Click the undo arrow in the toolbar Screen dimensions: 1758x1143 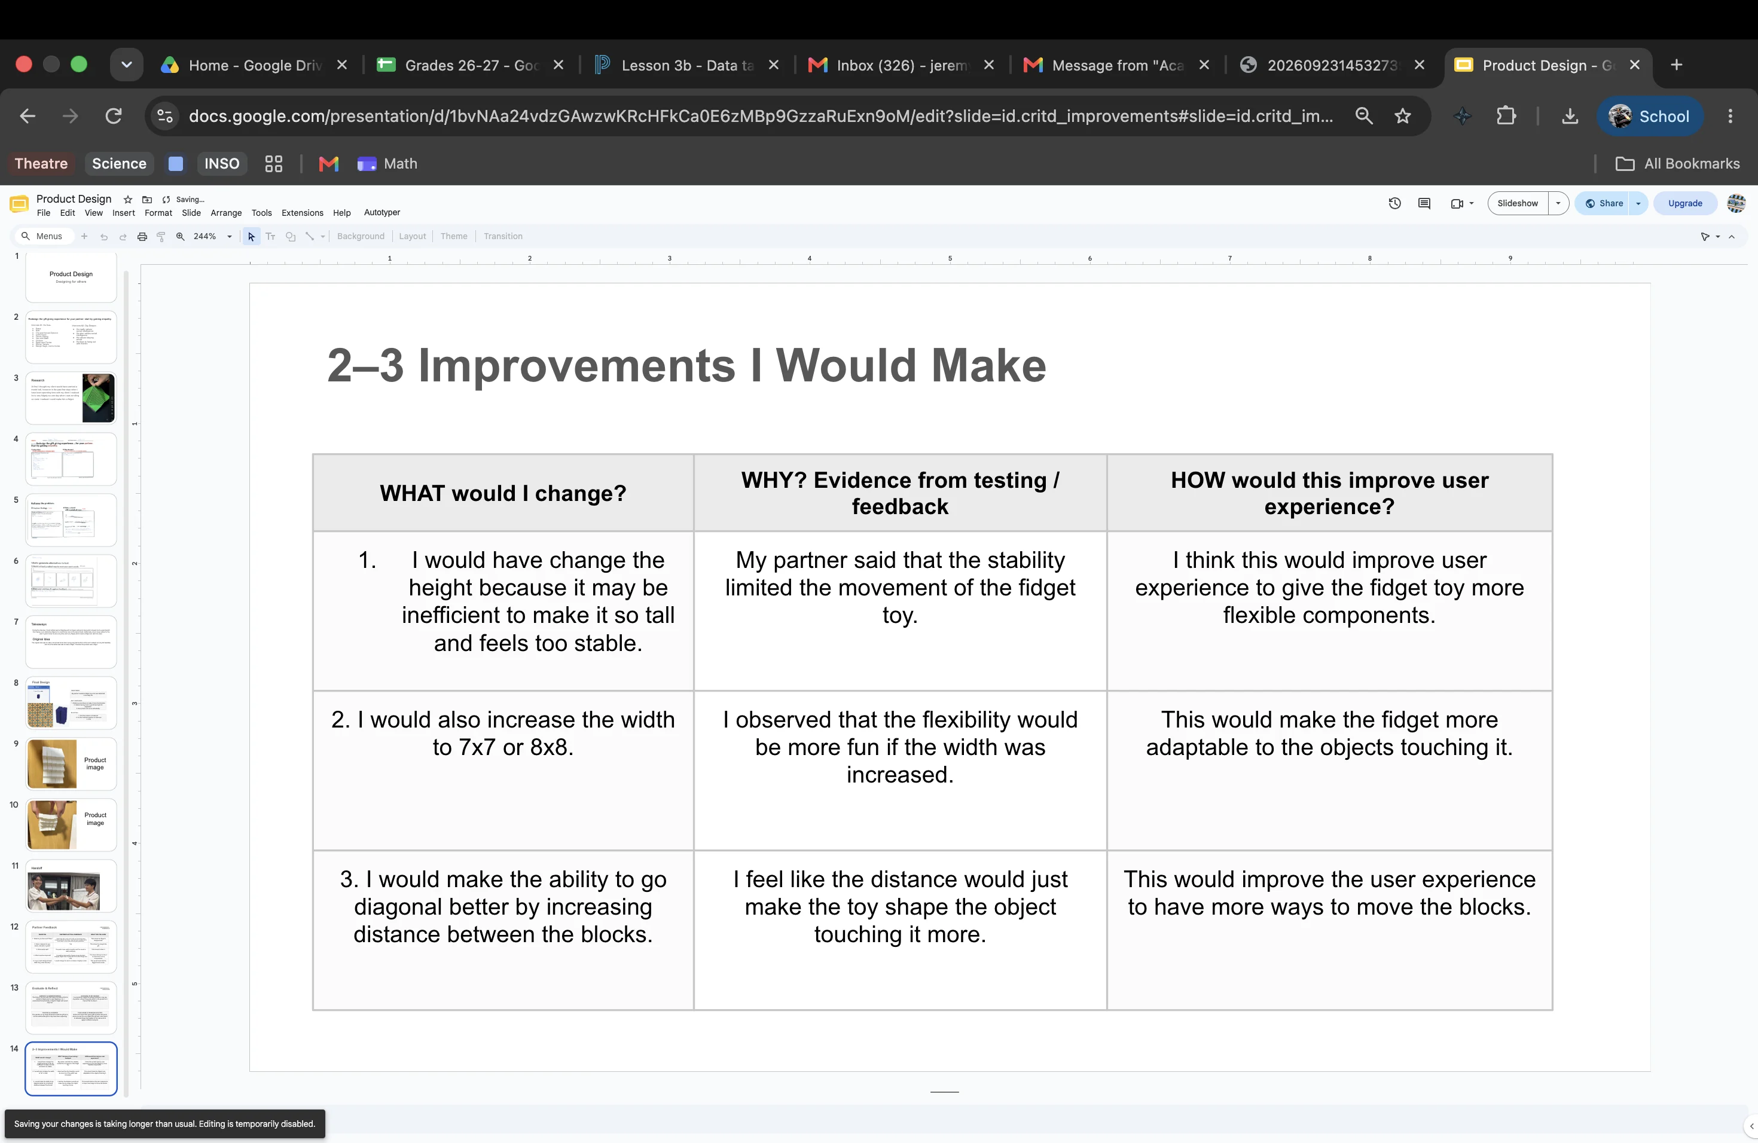[103, 236]
